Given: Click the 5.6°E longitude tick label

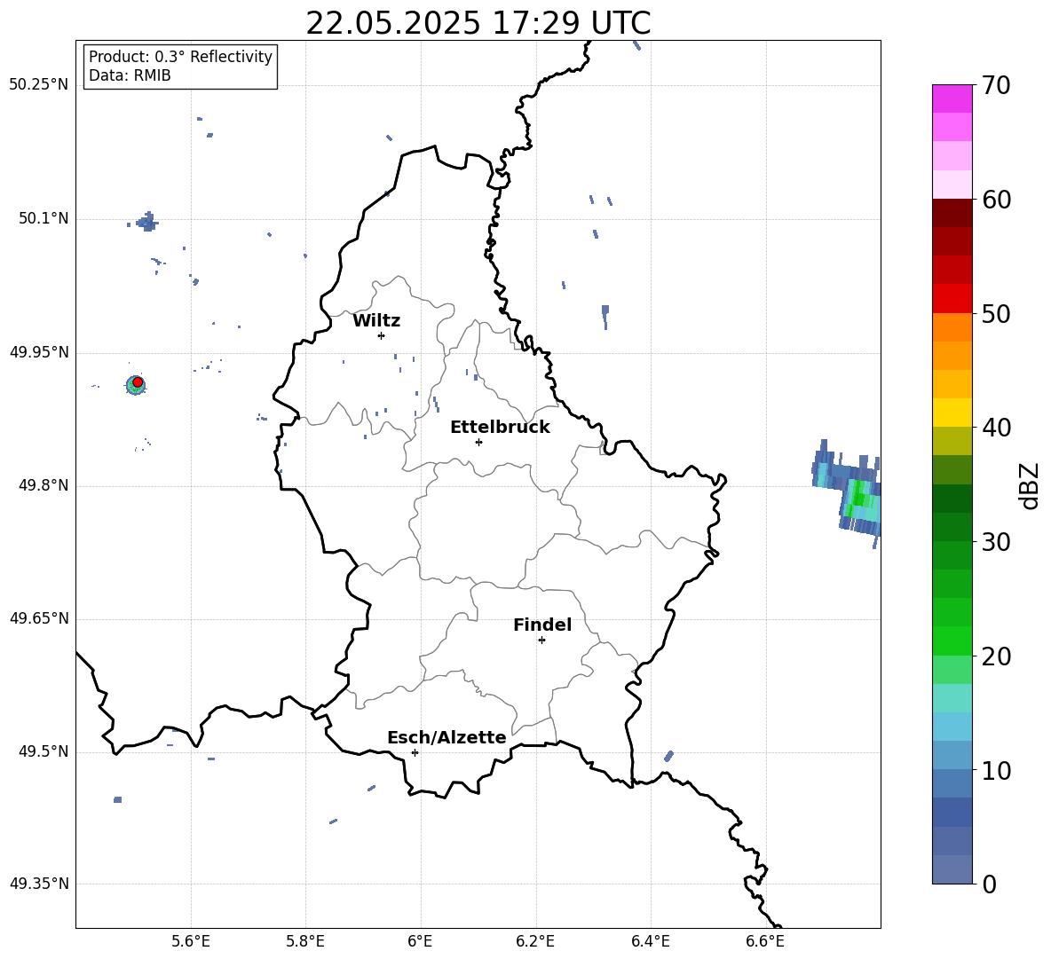Looking at the screenshot, I should [191, 941].
